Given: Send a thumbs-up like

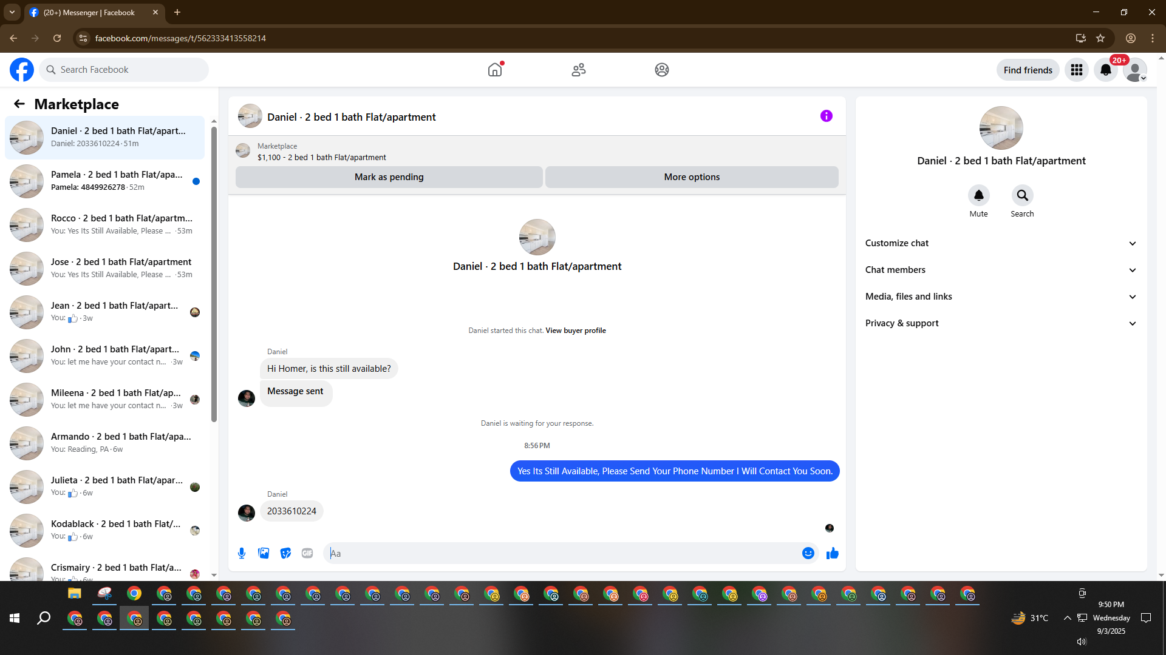Looking at the screenshot, I should coord(833,553).
